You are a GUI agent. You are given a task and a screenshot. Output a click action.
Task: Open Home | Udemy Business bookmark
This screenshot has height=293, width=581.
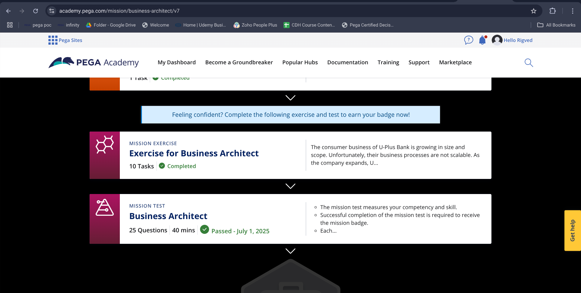pyautogui.click(x=201, y=25)
